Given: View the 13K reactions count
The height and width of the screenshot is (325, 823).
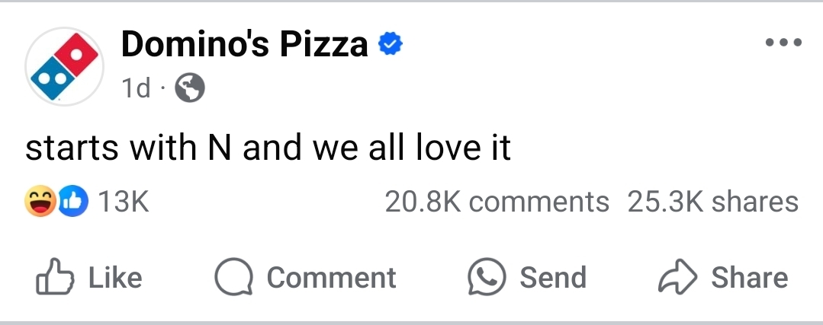Looking at the screenshot, I should click(x=124, y=202).
